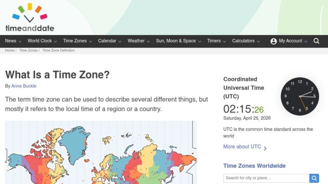Open the Calculators menu

point(243,41)
